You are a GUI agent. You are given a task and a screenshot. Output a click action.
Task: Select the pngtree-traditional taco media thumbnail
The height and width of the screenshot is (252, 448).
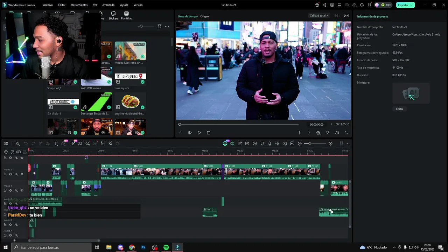tap(130, 101)
